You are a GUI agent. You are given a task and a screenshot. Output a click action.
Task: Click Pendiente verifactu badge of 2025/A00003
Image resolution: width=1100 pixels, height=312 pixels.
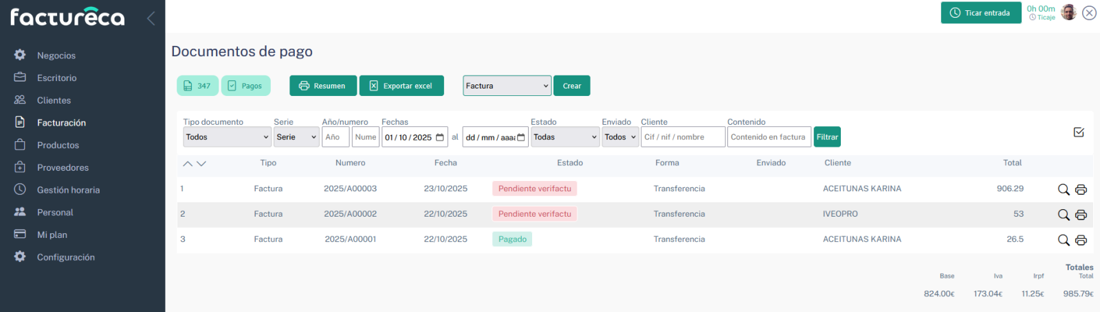coord(535,189)
